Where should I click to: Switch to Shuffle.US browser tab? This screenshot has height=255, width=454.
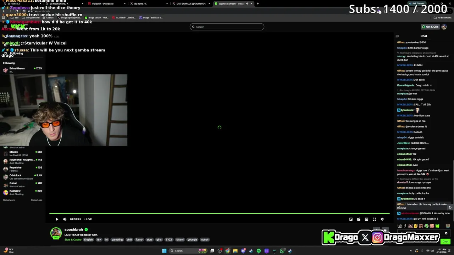tap(192, 4)
